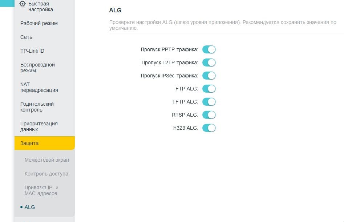This screenshot has height=222, width=344.
Task: Open Приоритезация данных page
Action: click(39, 126)
